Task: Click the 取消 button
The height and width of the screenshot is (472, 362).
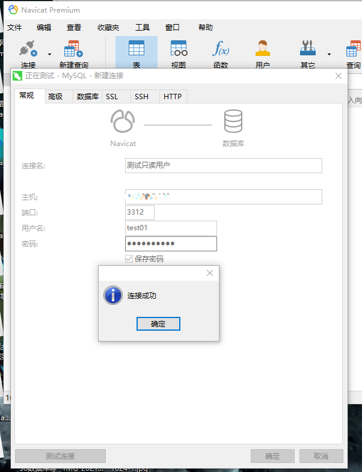Action: click(x=321, y=456)
